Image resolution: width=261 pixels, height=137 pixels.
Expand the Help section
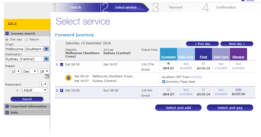(7, 113)
